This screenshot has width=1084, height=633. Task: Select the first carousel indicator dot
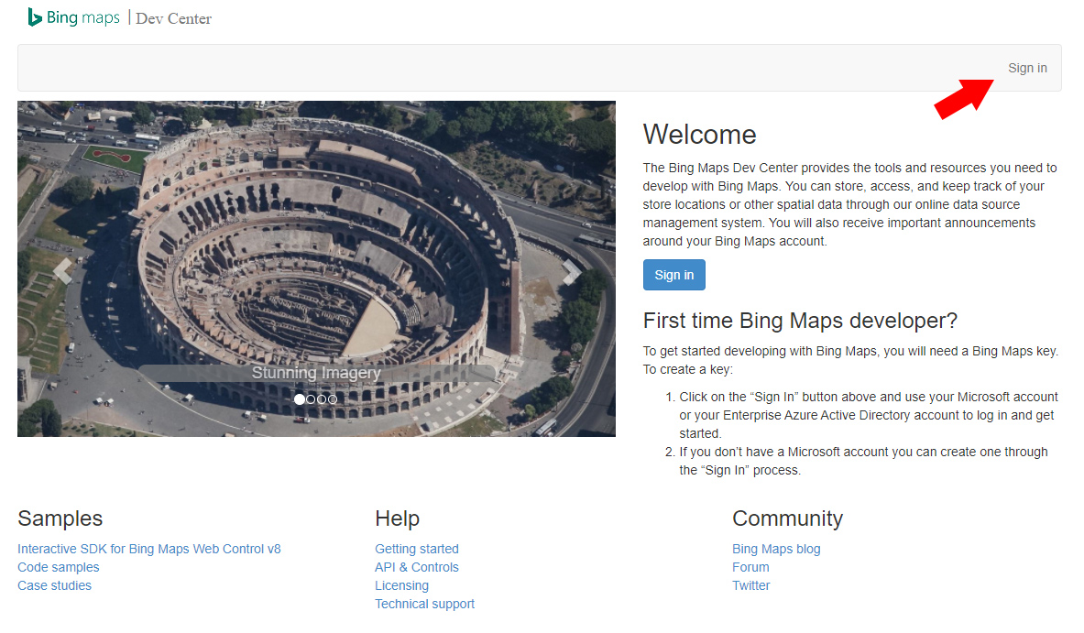(300, 399)
